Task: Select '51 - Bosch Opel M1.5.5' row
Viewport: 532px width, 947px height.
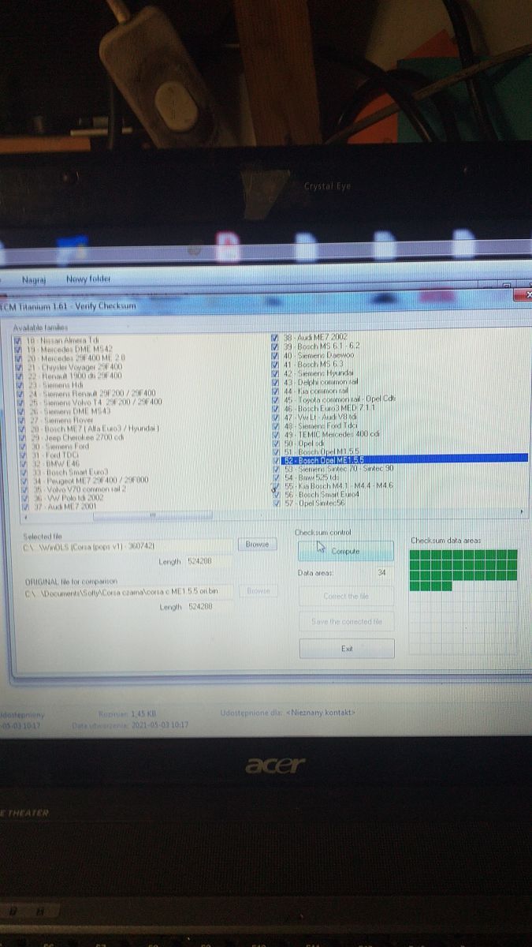Action: pos(321,451)
